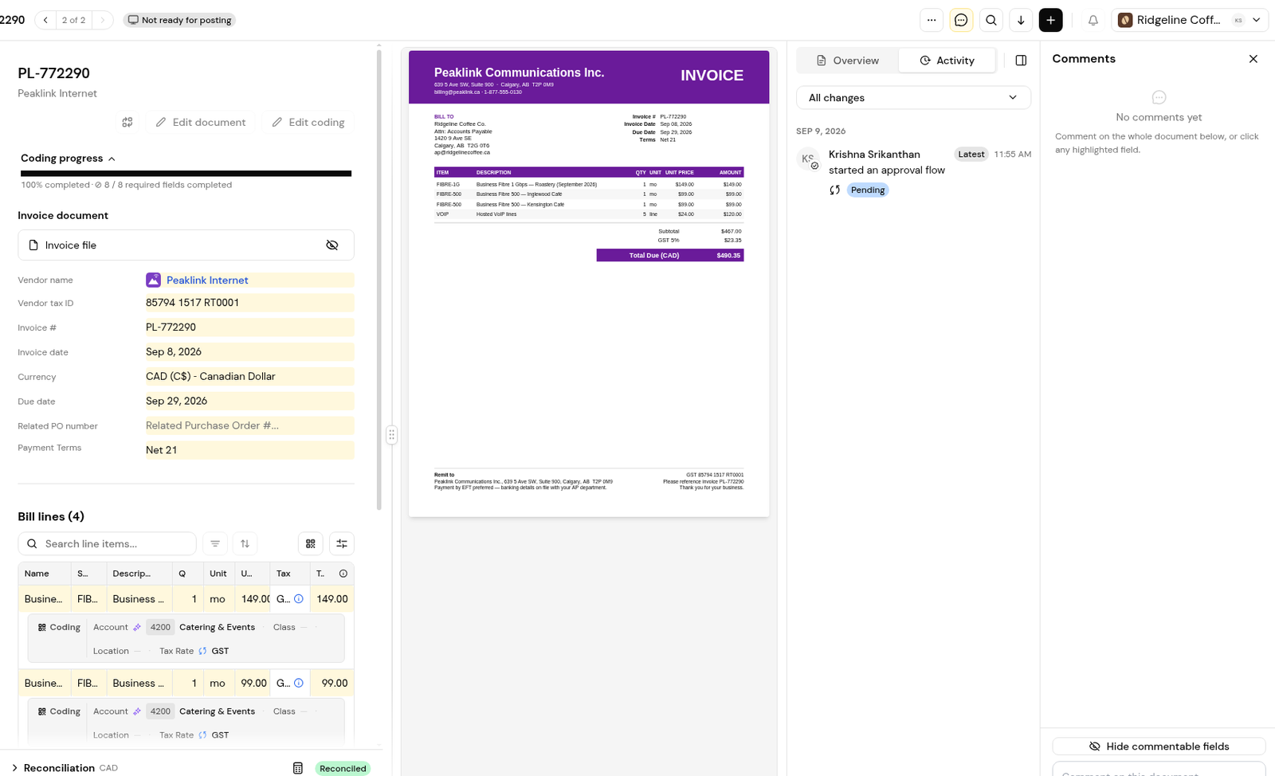
Task: Open bill lines column settings icon
Action: pos(342,543)
